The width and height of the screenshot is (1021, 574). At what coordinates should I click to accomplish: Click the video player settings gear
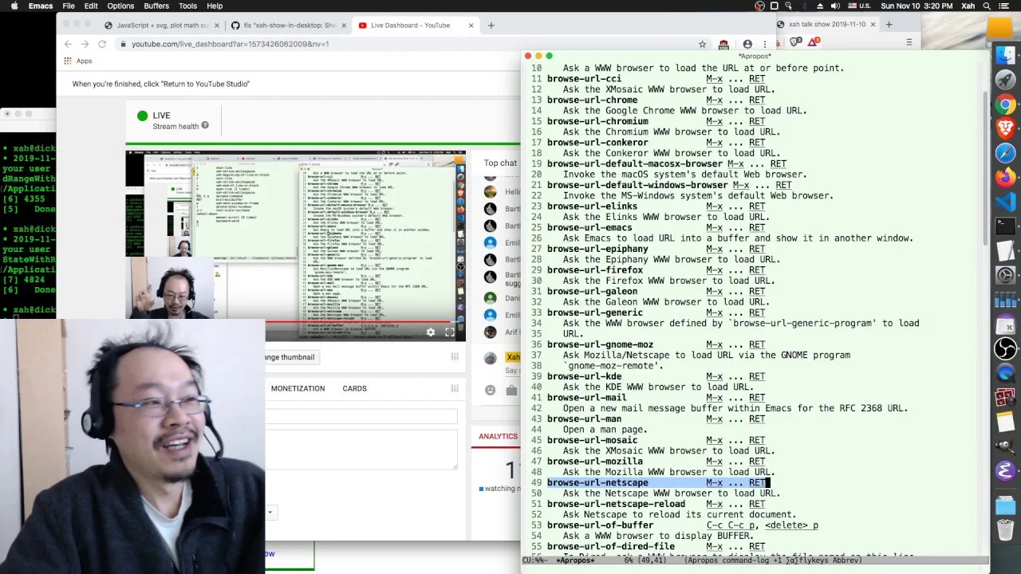tap(431, 332)
